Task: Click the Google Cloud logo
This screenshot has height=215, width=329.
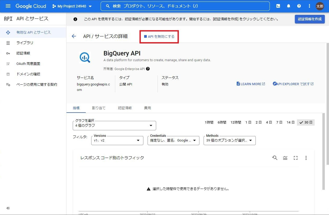Action: pos(31,6)
